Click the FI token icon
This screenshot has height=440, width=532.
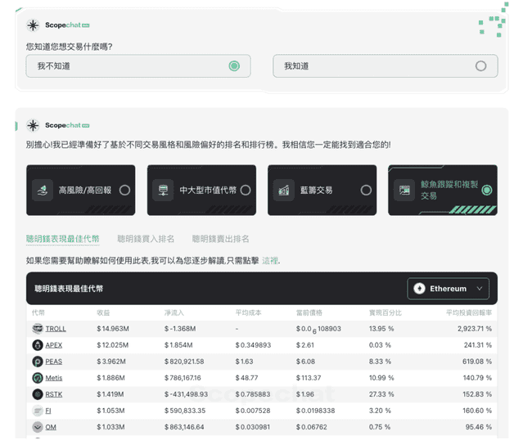pos(38,411)
